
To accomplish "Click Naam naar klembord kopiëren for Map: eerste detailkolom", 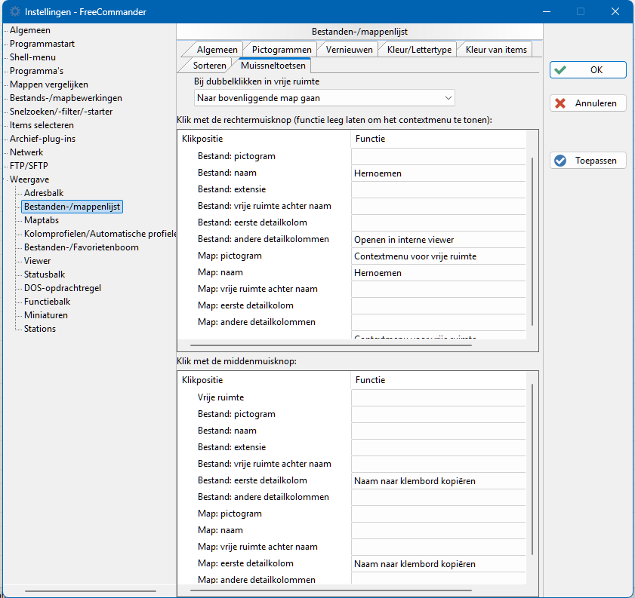I will point(438,564).
